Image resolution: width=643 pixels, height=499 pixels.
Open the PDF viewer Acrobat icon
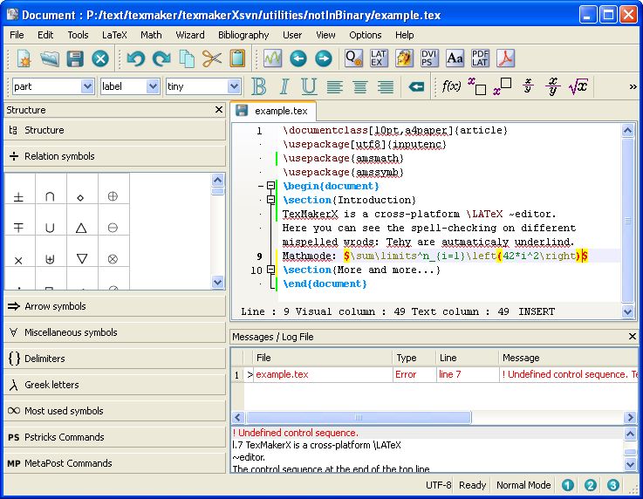[x=506, y=58]
